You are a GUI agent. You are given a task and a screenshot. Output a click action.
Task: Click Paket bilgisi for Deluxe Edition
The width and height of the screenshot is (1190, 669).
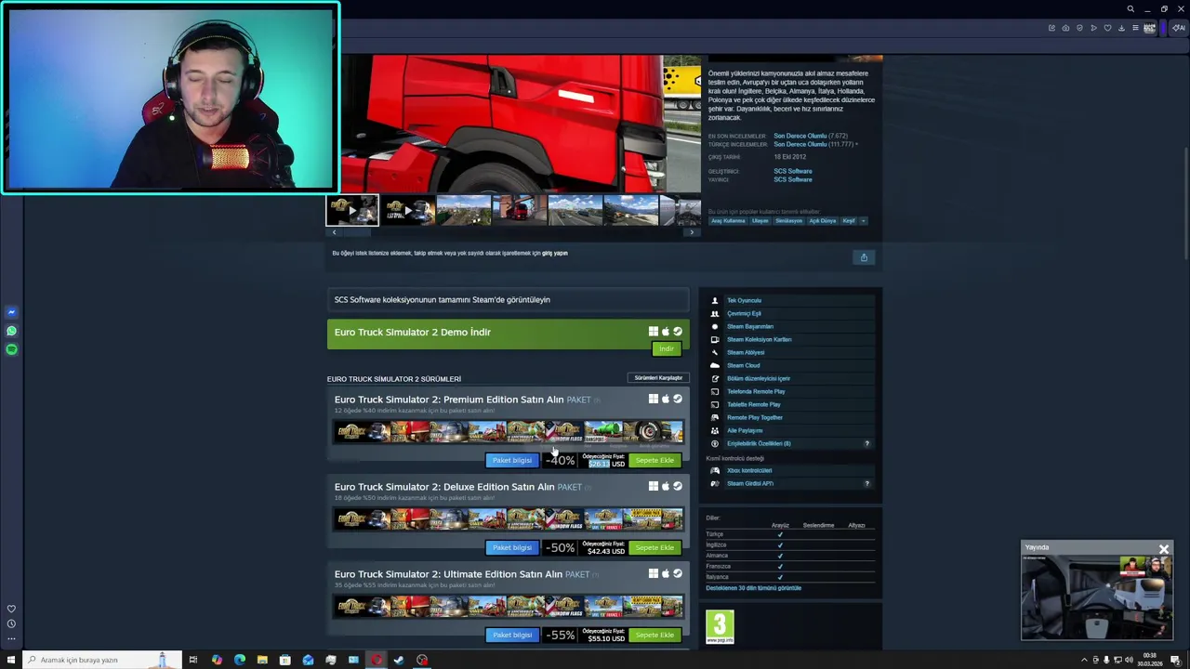pos(512,547)
